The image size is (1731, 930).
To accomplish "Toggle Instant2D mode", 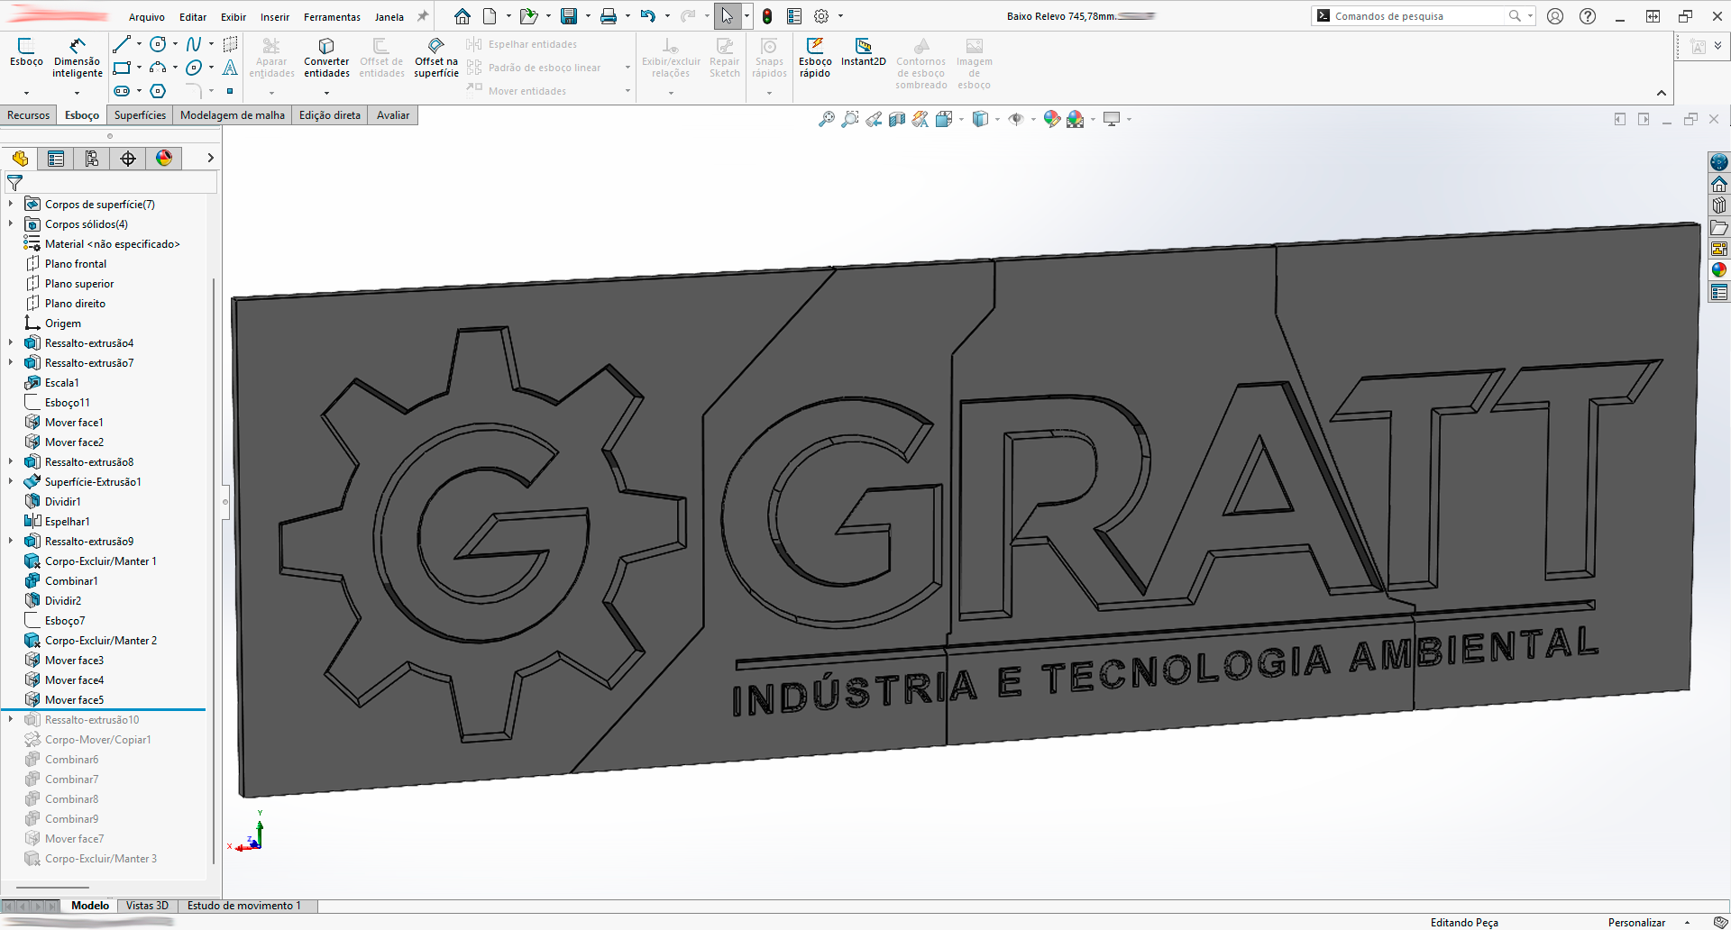I will [x=864, y=52].
